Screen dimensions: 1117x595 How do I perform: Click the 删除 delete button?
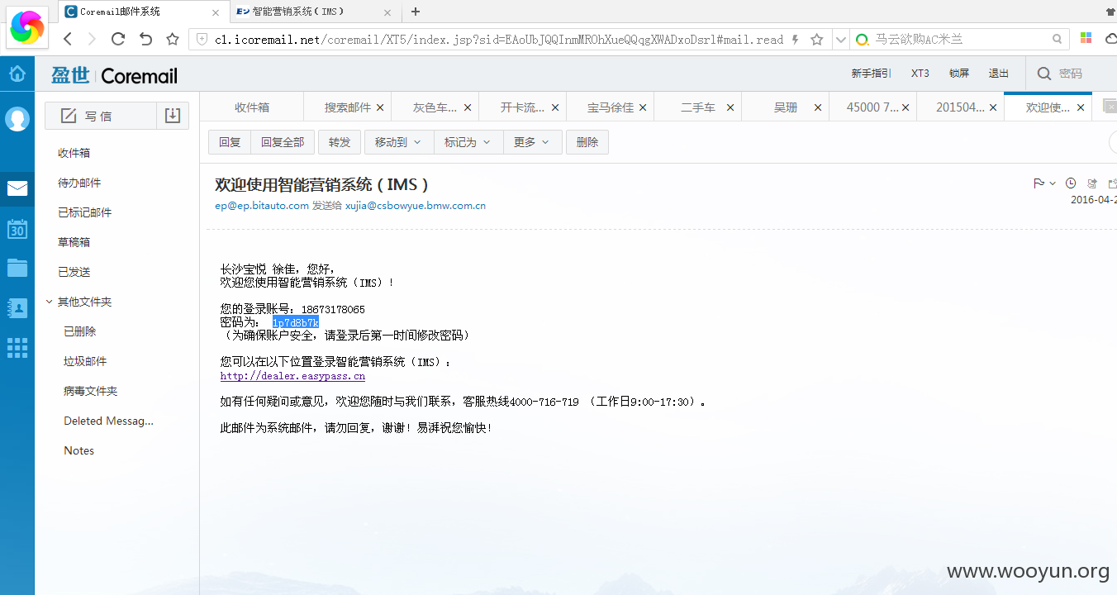tap(587, 142)
